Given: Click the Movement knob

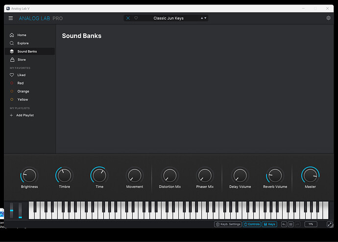Looking at the screenshot, I should (135, 176).
